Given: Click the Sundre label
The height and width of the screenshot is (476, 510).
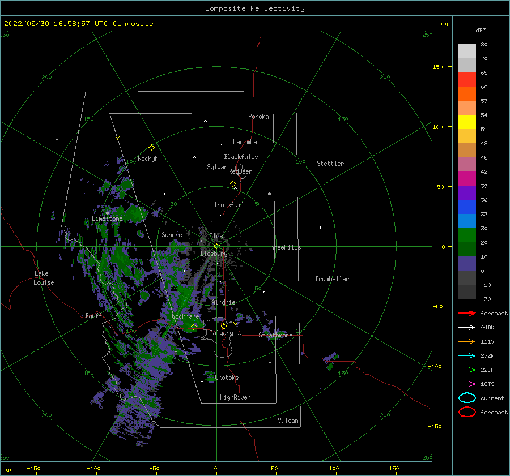Looking at the screenshot, I should pyautogui.click(x=172, y=234).
